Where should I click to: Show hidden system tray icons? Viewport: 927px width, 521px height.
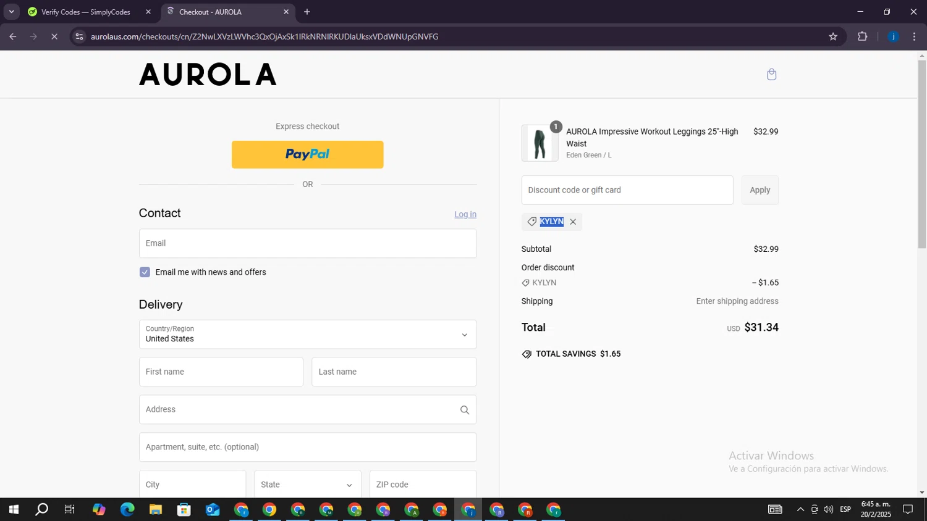[800, 509]
